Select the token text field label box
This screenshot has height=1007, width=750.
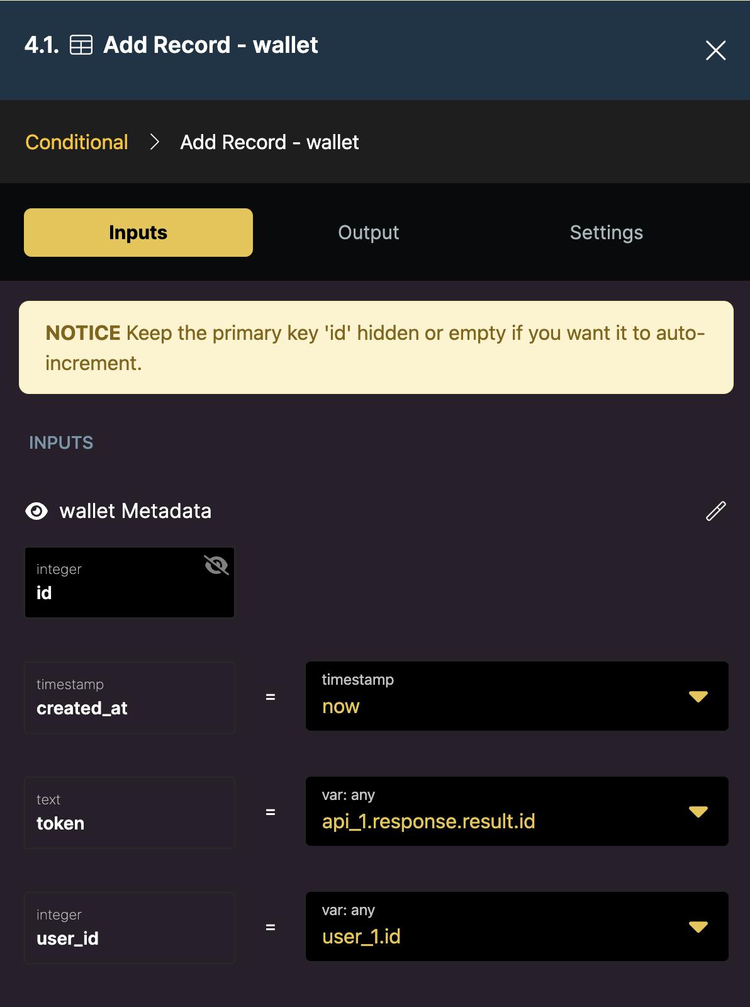(130, 813)
